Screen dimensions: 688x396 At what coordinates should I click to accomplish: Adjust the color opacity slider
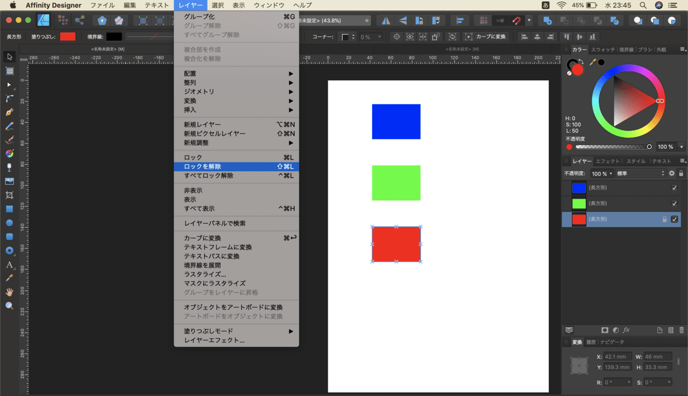point(613,146)
